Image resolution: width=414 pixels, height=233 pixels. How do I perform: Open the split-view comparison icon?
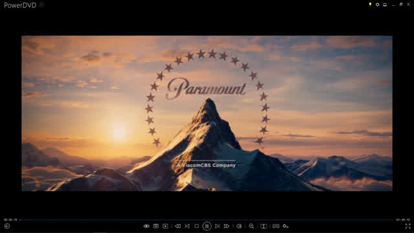coord(263,226)
